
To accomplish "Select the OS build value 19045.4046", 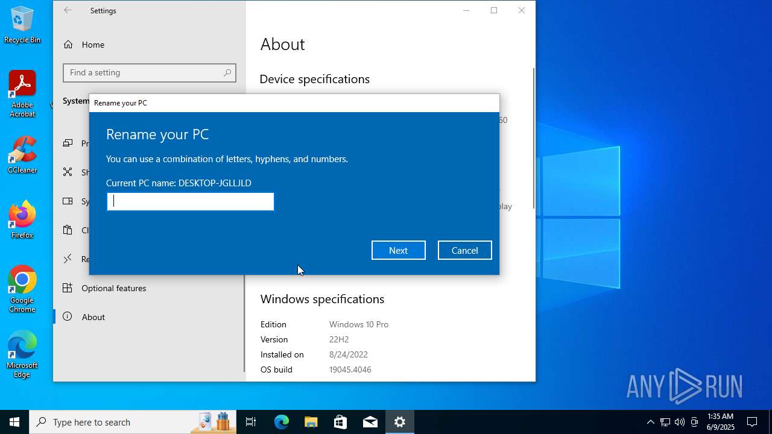I will pos(350,370).
